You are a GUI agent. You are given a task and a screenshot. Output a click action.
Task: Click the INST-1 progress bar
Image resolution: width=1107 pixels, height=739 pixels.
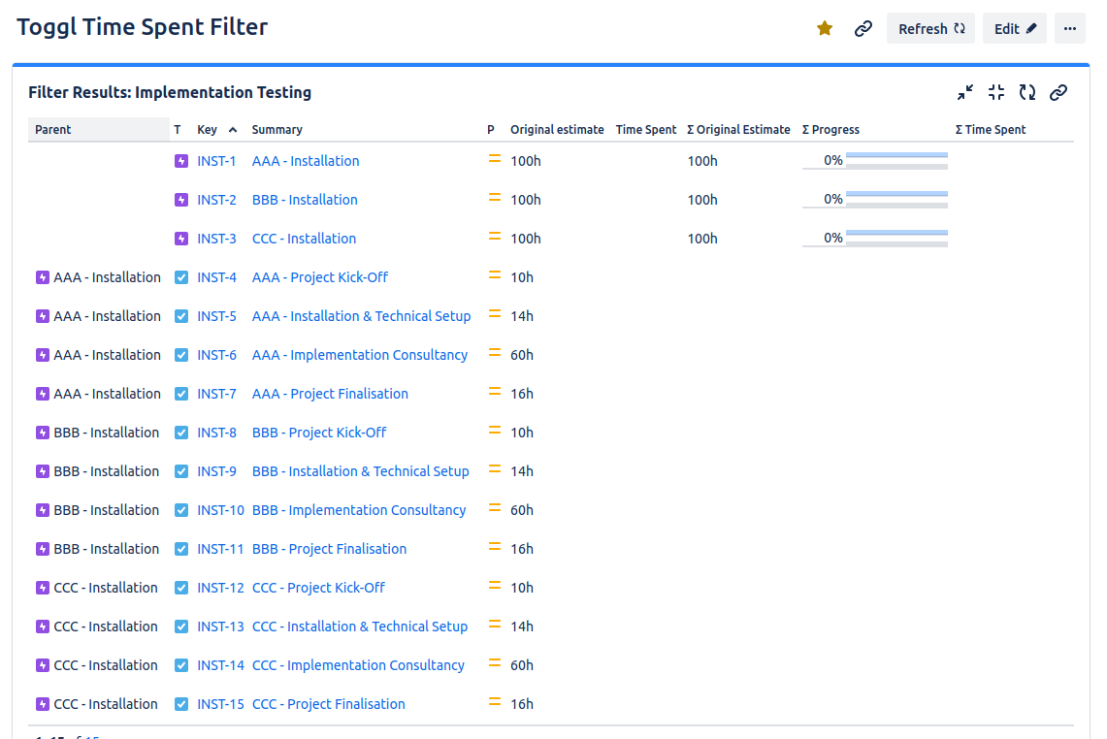896,161
